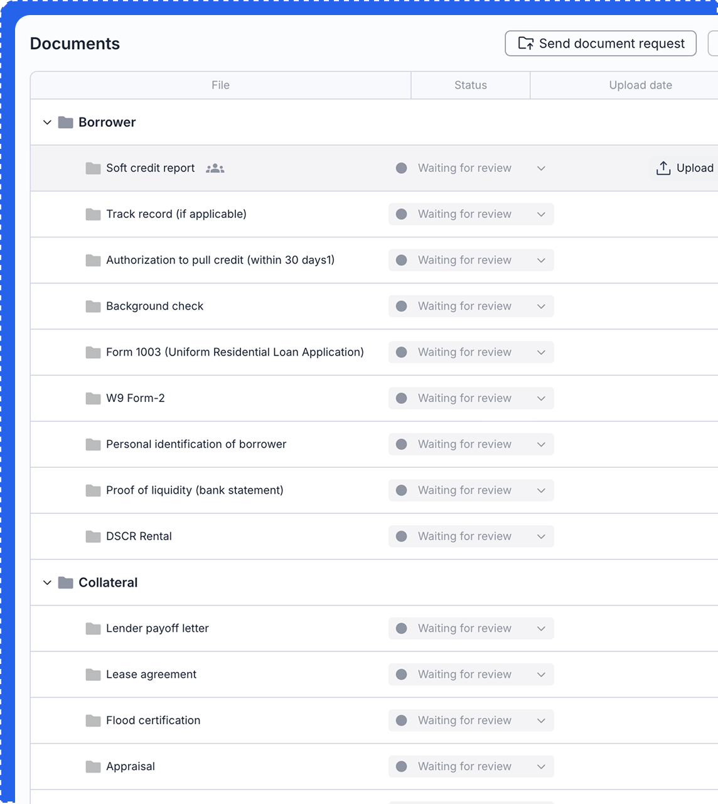
Task: Collapse the Collateral section chevron
Action: click(x=47, y=583)
